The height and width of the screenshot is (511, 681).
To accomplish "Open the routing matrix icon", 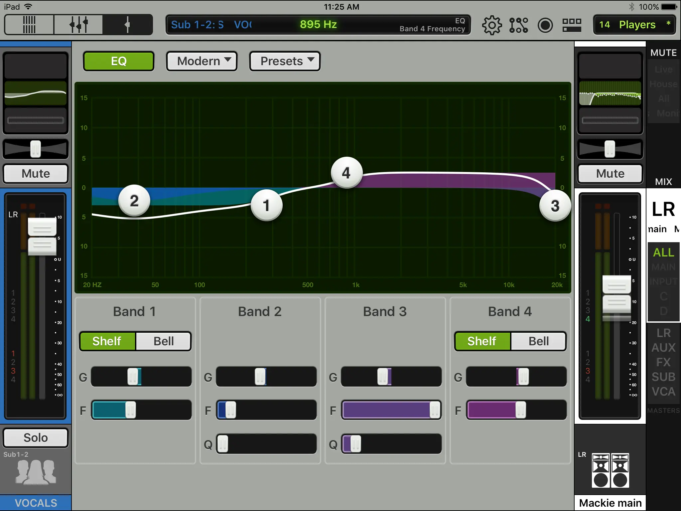I will (518, 25).
